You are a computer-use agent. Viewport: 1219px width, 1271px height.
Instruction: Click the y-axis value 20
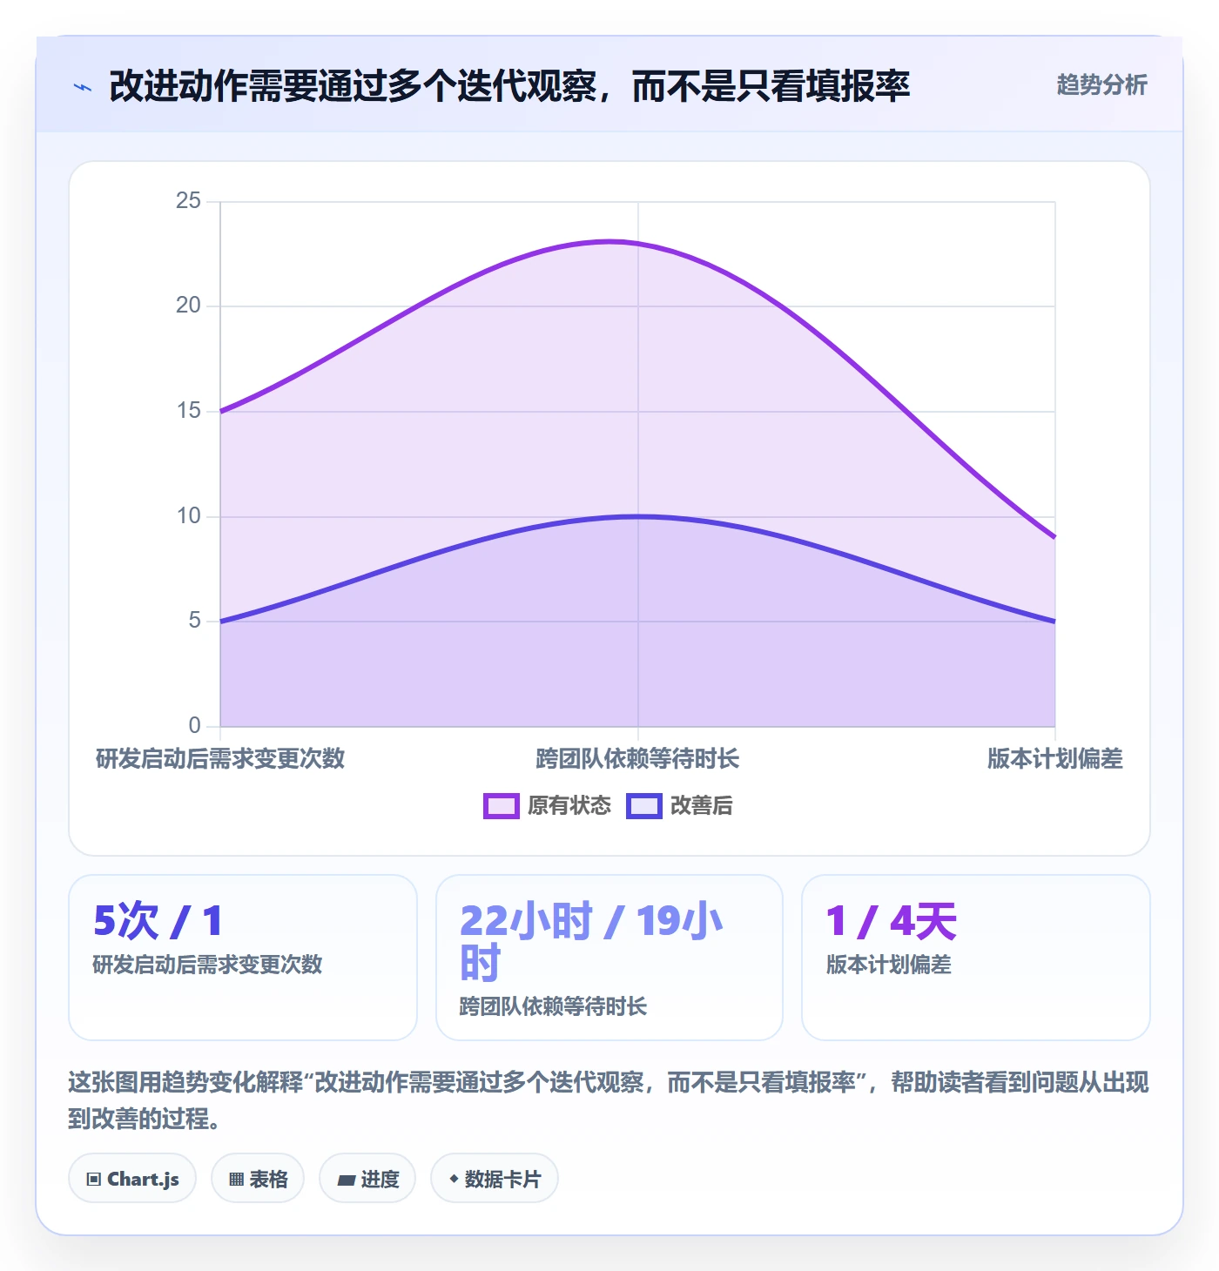coord(188,306)
